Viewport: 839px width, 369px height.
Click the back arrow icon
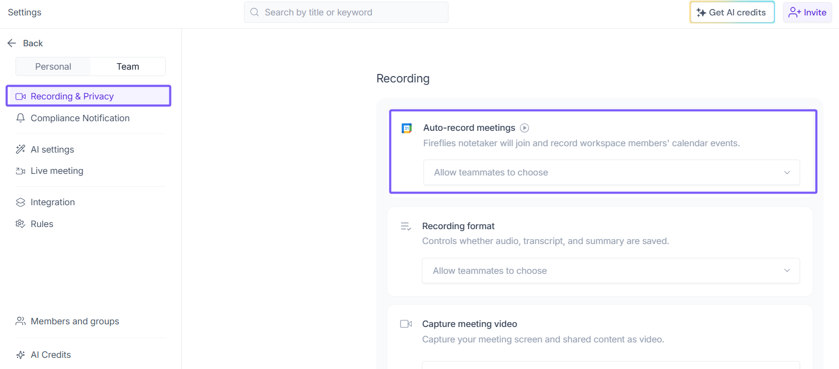[12, 43]
